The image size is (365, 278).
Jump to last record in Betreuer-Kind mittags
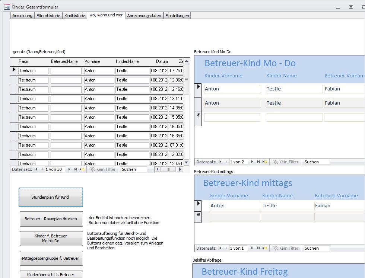pos(259,248)
